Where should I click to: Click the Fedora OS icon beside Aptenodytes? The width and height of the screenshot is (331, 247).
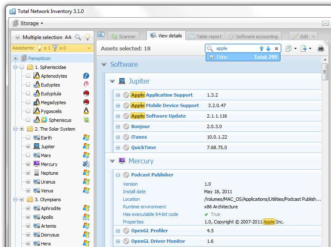pyautogui.click(x=86, y=76)
